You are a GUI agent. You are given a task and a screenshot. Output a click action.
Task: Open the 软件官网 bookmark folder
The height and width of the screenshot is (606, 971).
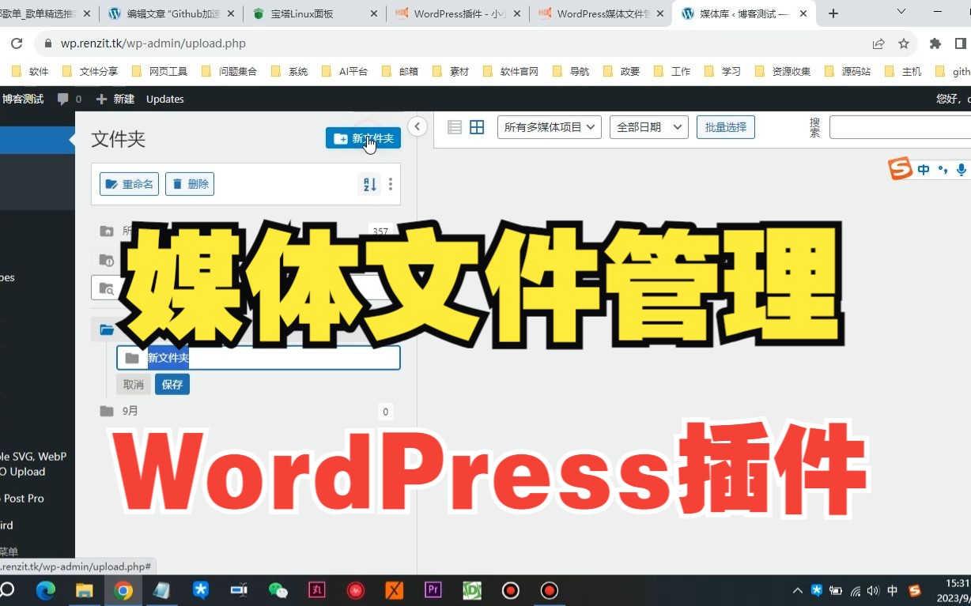tap(510, 71)
